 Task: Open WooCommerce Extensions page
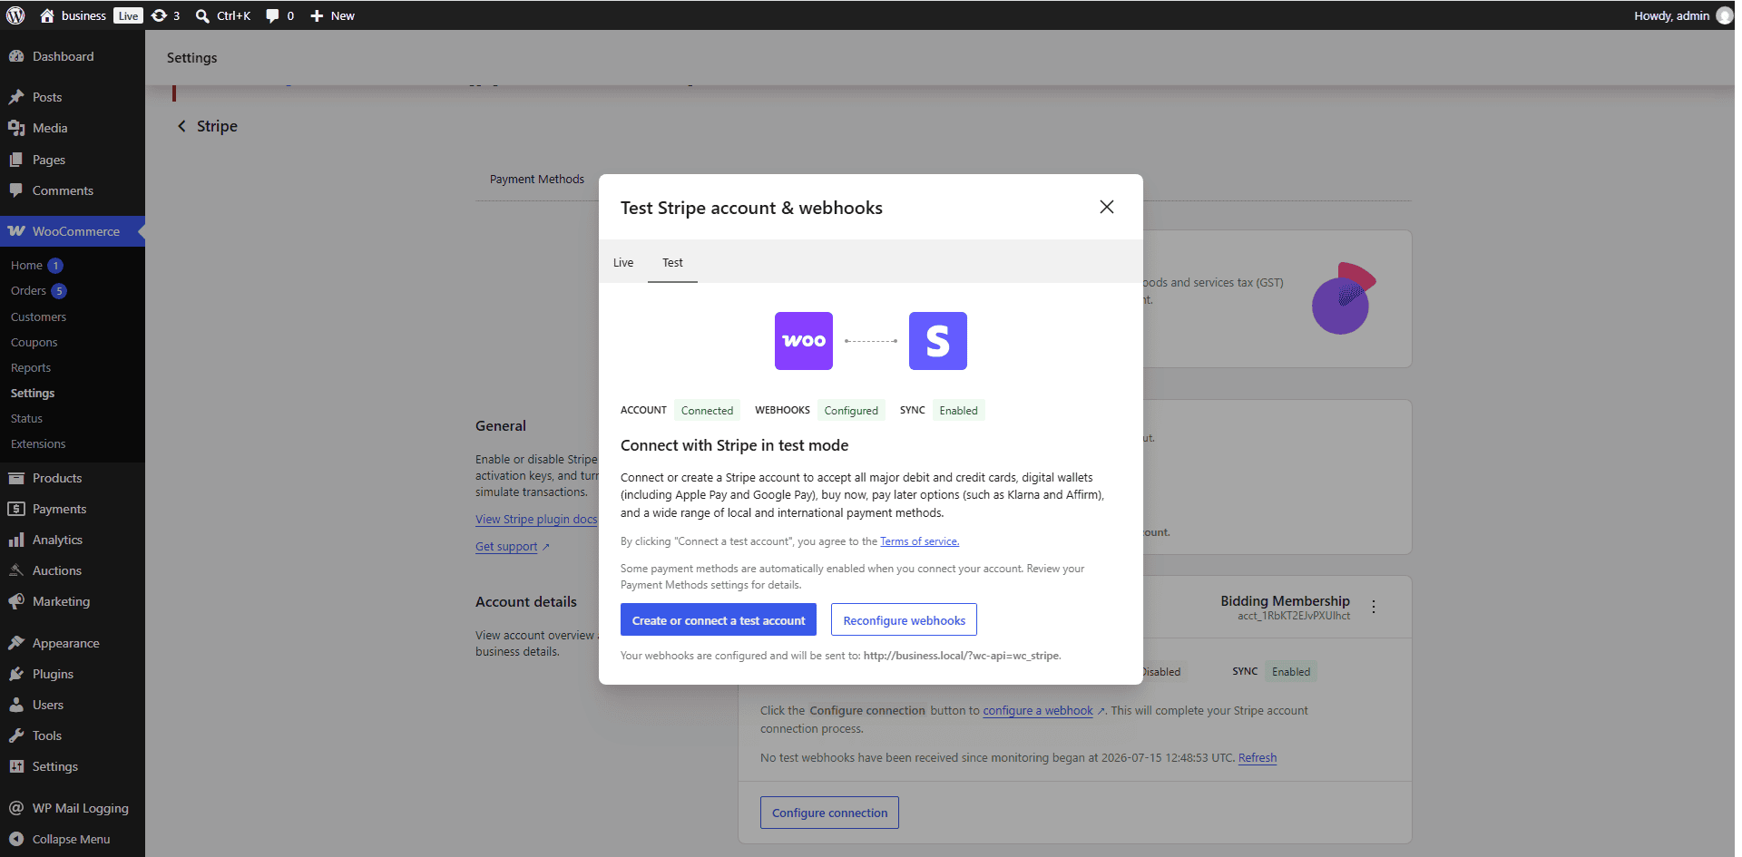click(38, 443)
